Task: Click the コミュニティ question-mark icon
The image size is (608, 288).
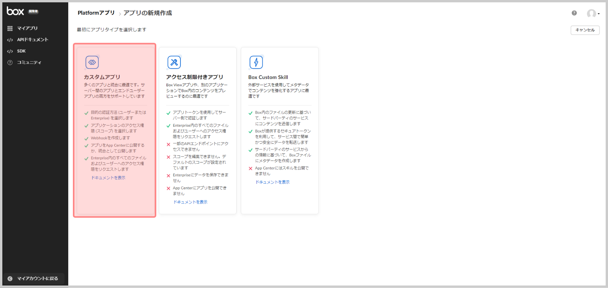Action: pyautogui.click(x=10, y=63)
